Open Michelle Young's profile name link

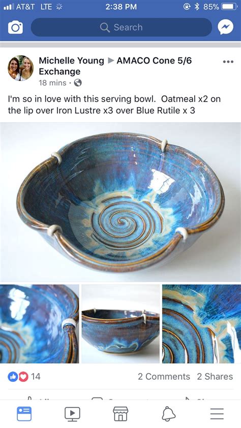[71, 60]
